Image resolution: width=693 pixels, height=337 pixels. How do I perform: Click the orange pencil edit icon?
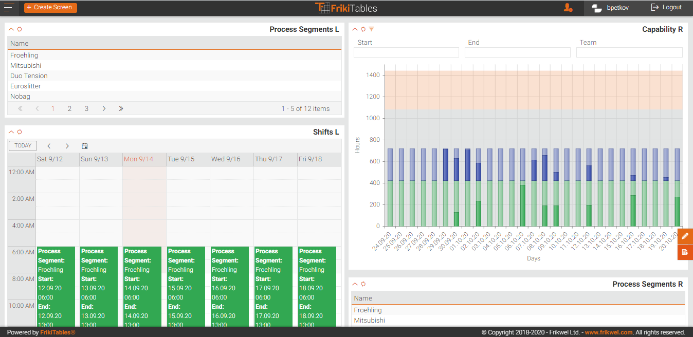click(x=685, y=236)
